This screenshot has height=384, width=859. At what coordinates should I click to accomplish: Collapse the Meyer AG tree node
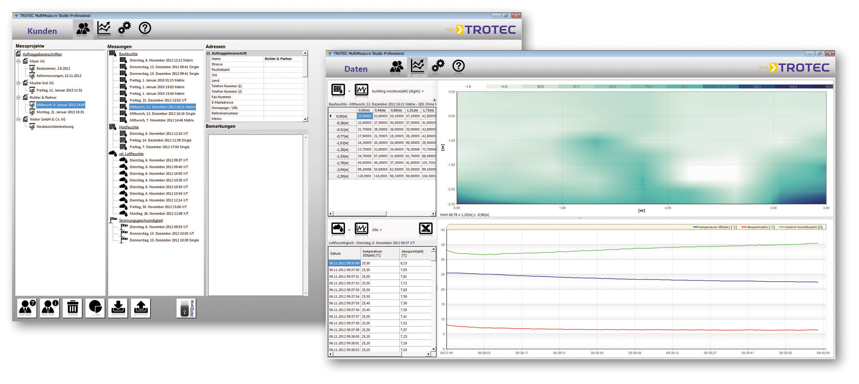click(18, 61)
